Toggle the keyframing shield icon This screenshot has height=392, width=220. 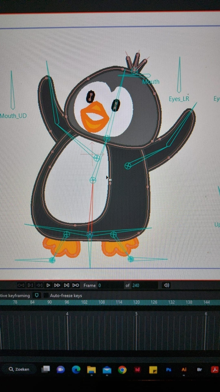[37, 295]
